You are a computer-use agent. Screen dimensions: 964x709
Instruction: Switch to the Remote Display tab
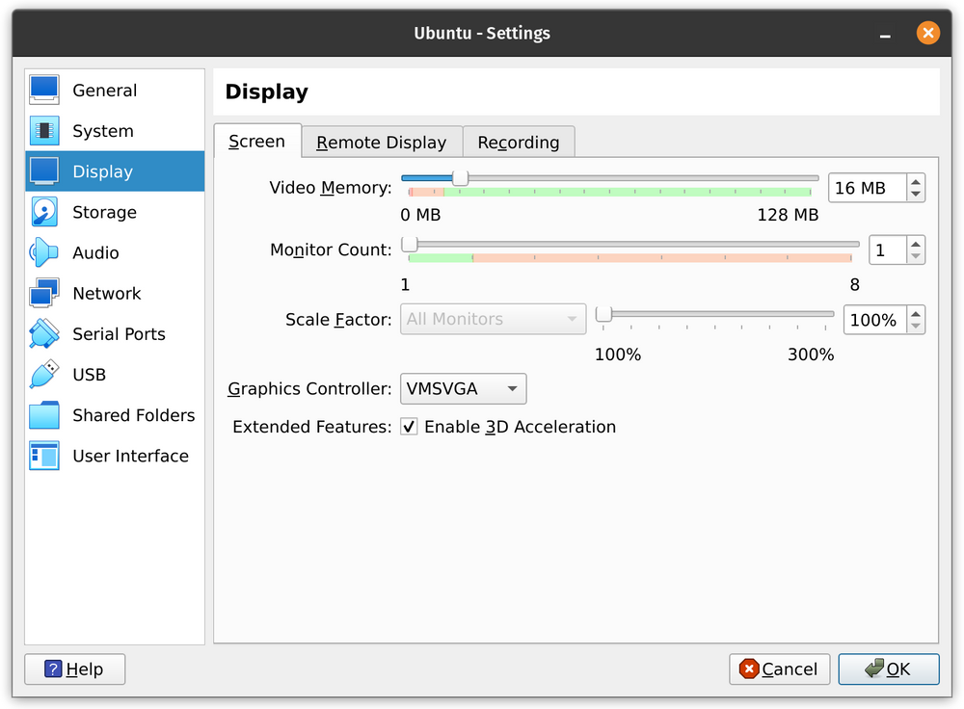click(381, 142)
